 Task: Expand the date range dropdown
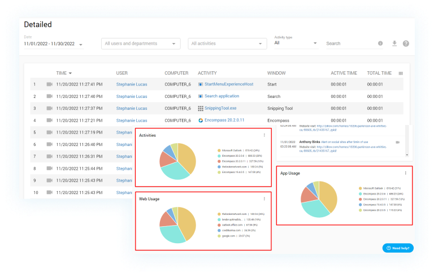click(x=81, y=44)
